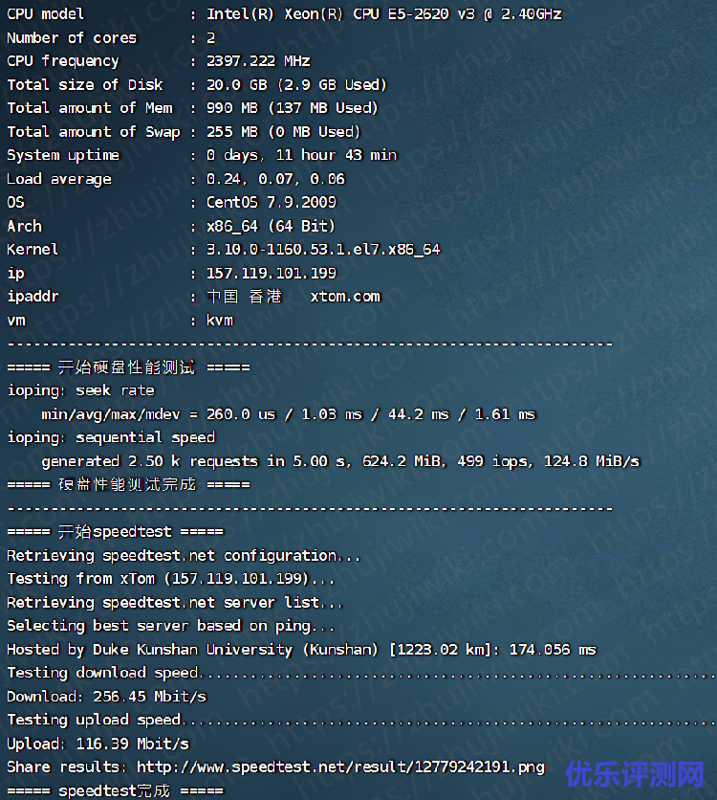Click the min/avg/max/mdev results line
Image resolution: width=717 pixels, height=800 pixels.
[288, 414]
